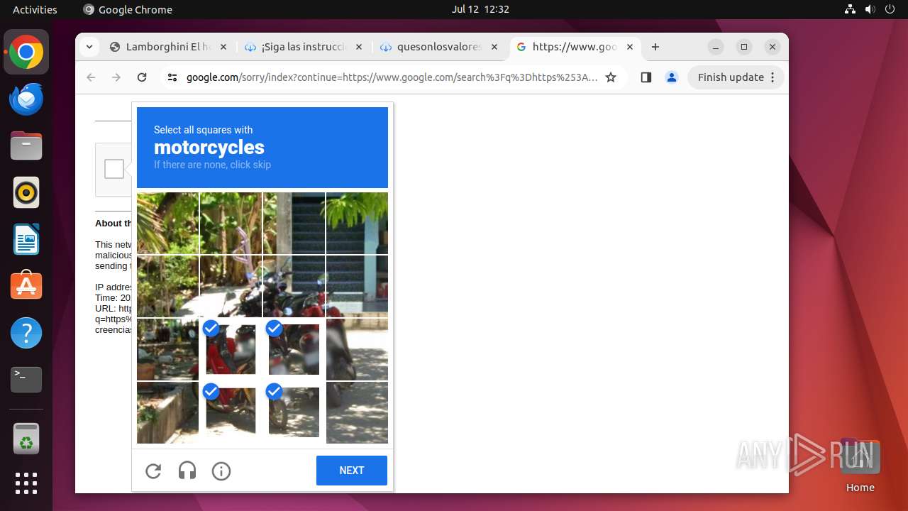Go back to previous page
This screenshot has width=908, height=511.
[91, 77]
